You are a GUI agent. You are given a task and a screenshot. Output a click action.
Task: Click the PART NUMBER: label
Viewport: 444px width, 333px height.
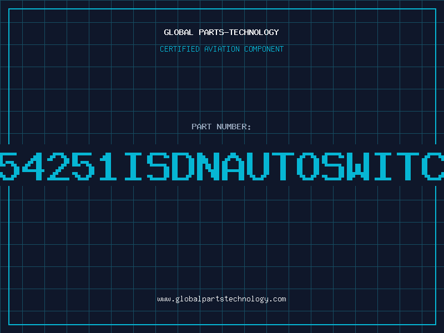tap(221, 127)
